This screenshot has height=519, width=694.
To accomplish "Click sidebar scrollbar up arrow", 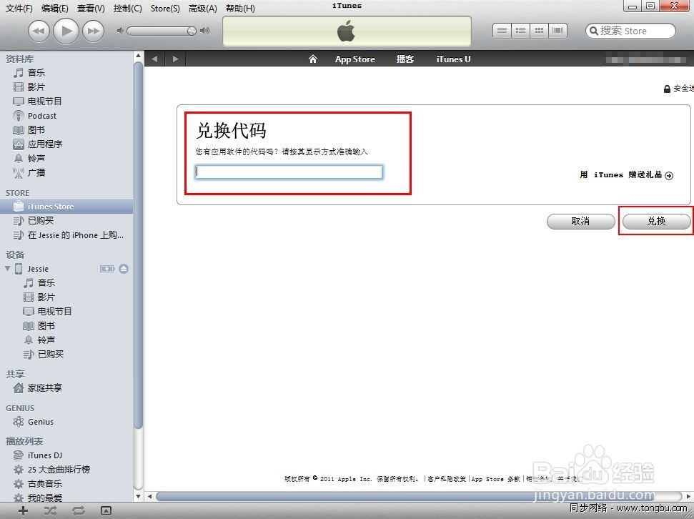I will pyautogui.click(x=138, y=56).
